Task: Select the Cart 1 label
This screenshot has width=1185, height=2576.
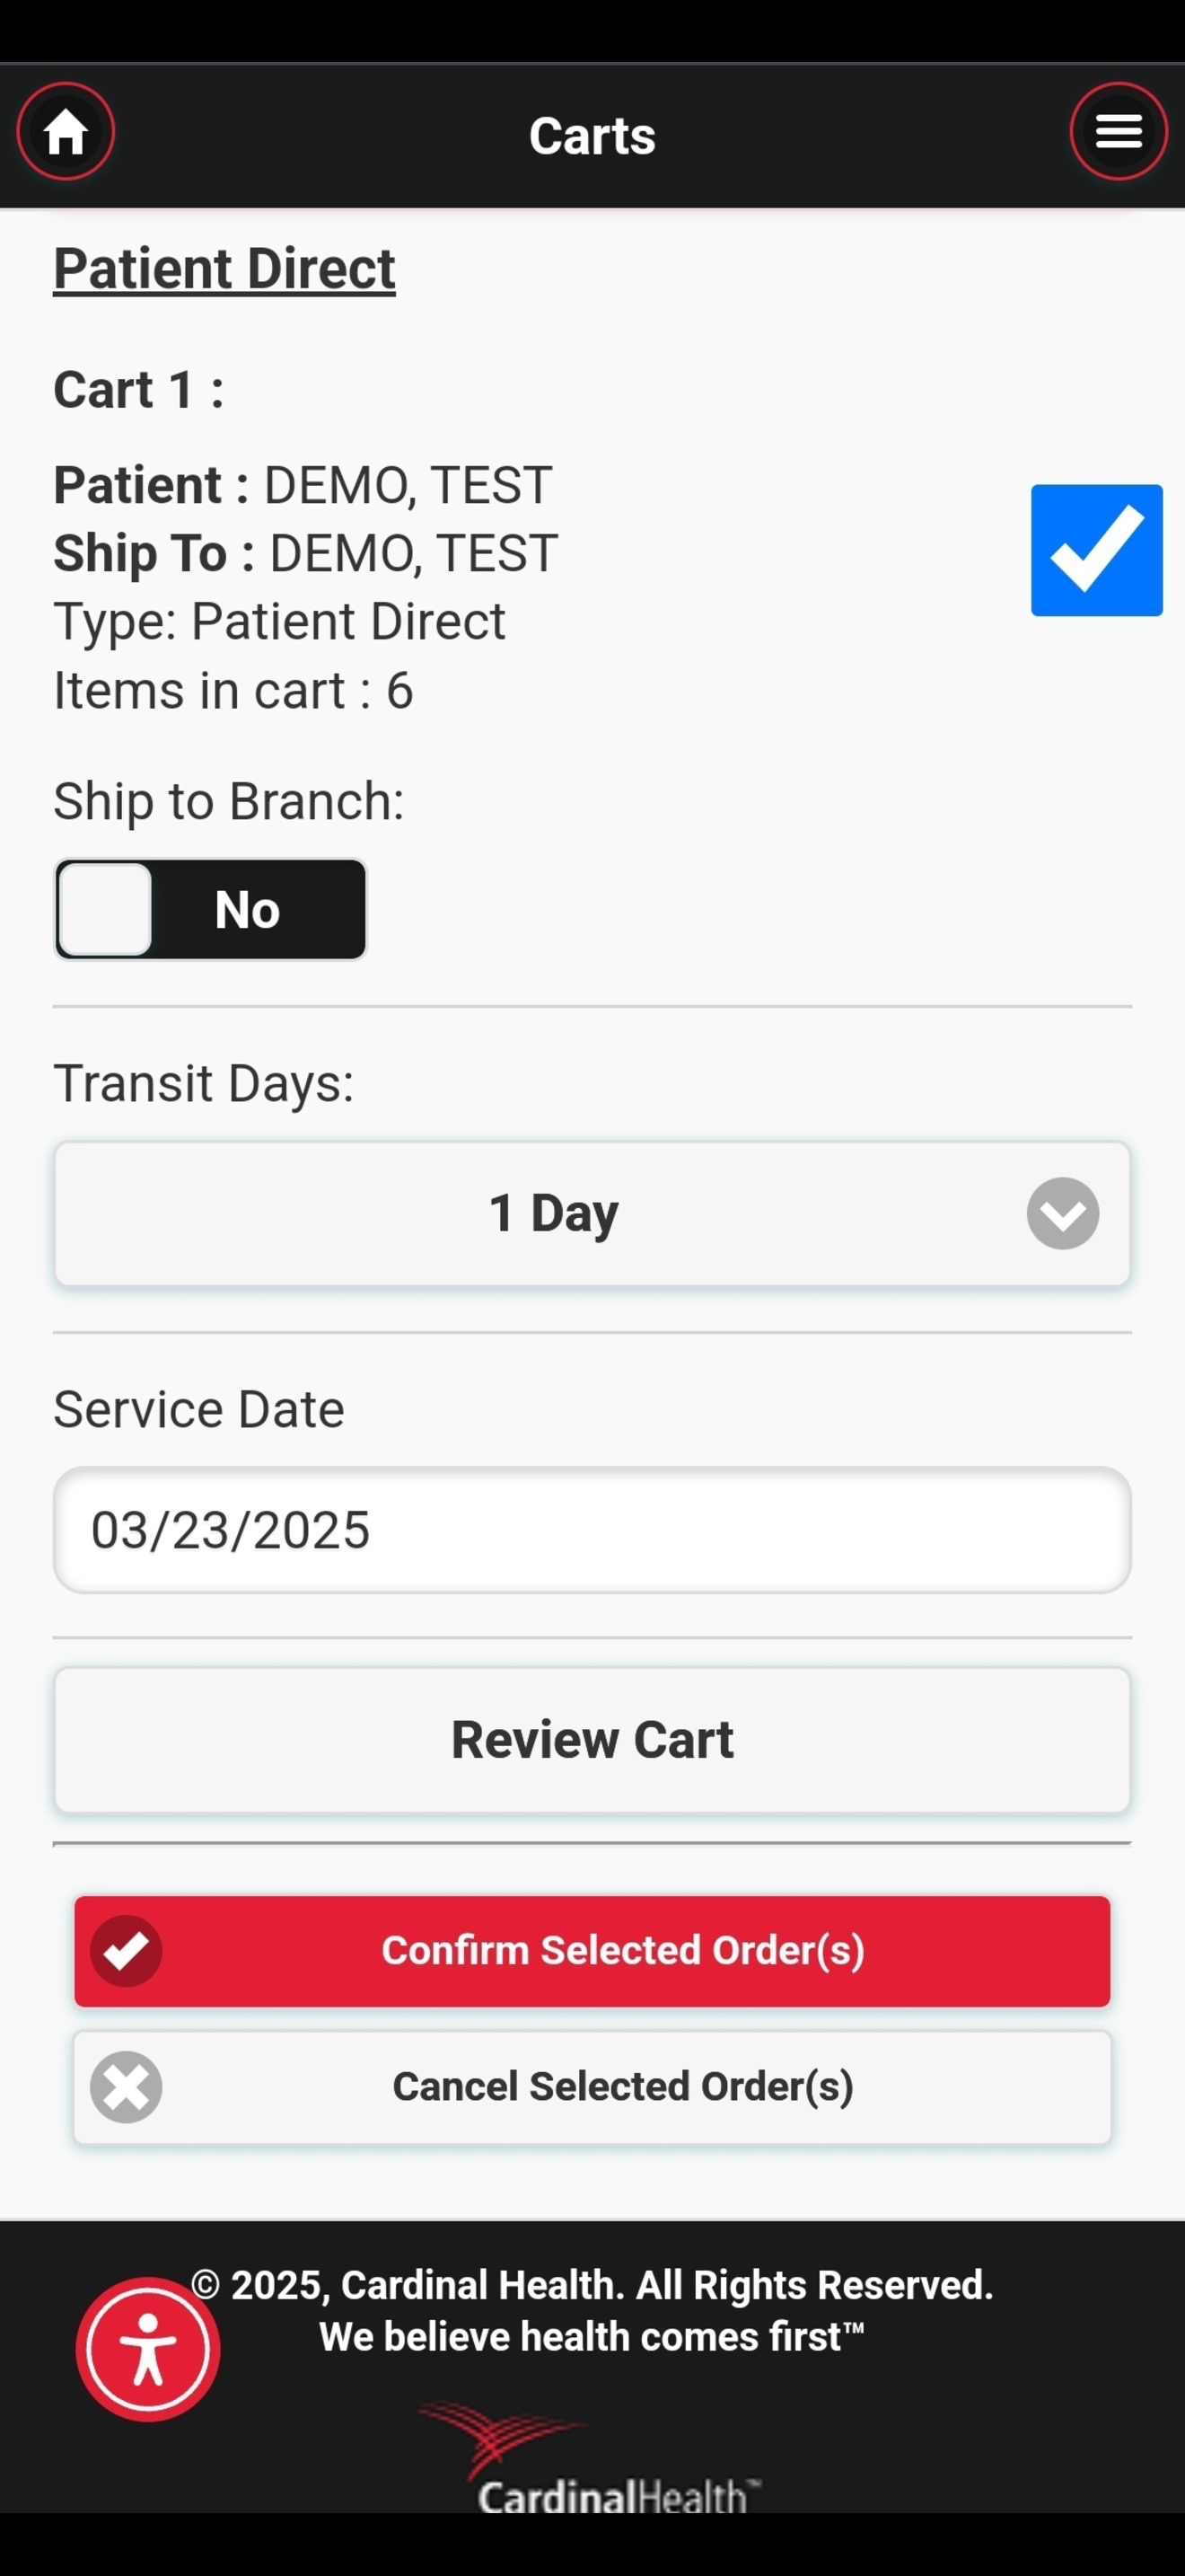Action: (139, 389)
